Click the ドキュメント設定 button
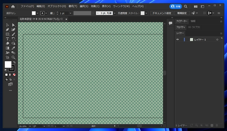This screenshot has width=227, height=131. click(x=162, y=13)
